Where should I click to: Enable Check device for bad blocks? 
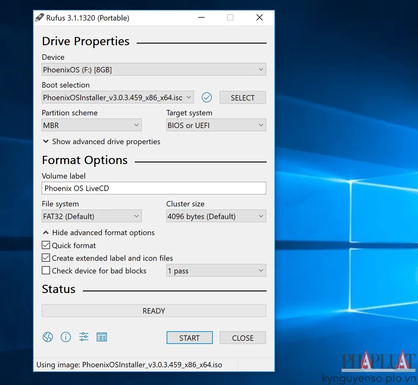46,270
